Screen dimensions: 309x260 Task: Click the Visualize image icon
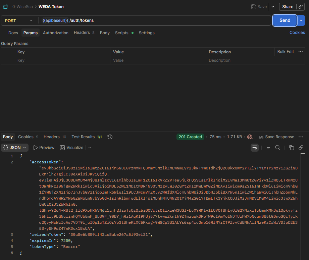tap(62, 148)
